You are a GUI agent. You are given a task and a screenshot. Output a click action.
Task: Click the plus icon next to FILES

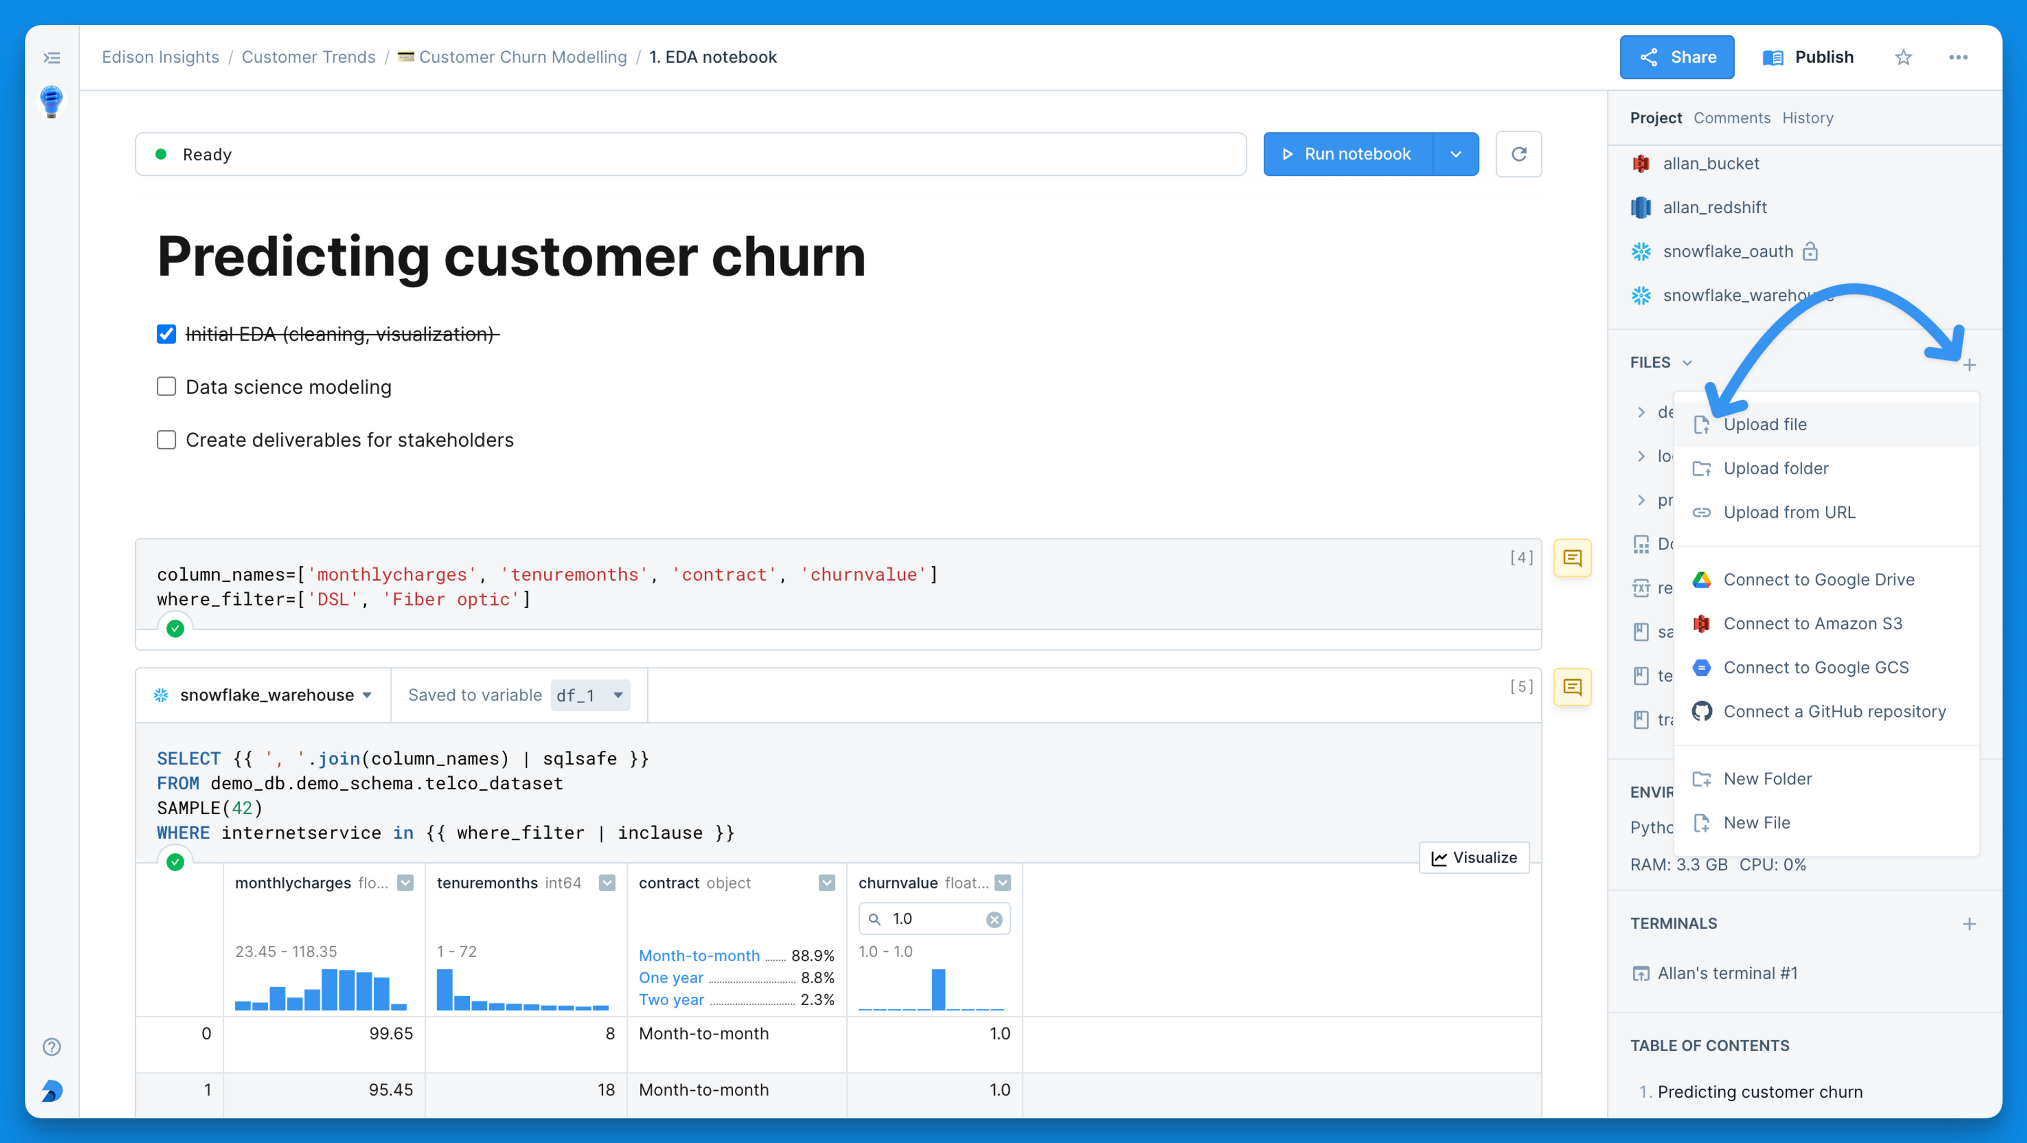click(x=1969, y=364)
